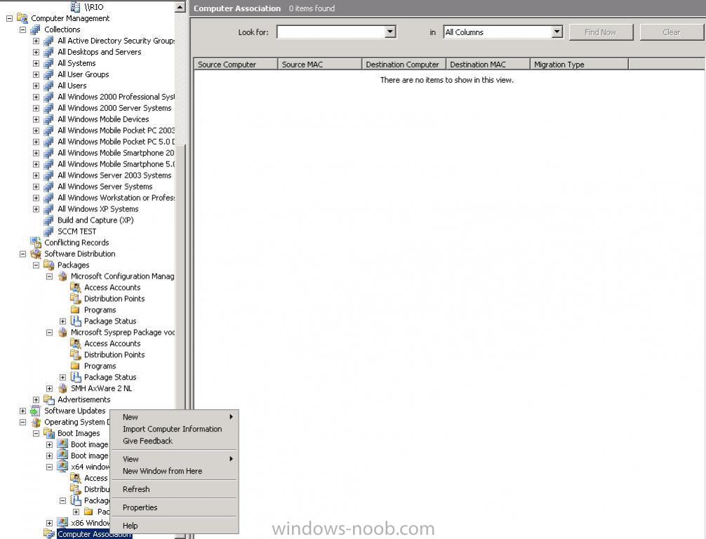Open the View submenu

174,459
